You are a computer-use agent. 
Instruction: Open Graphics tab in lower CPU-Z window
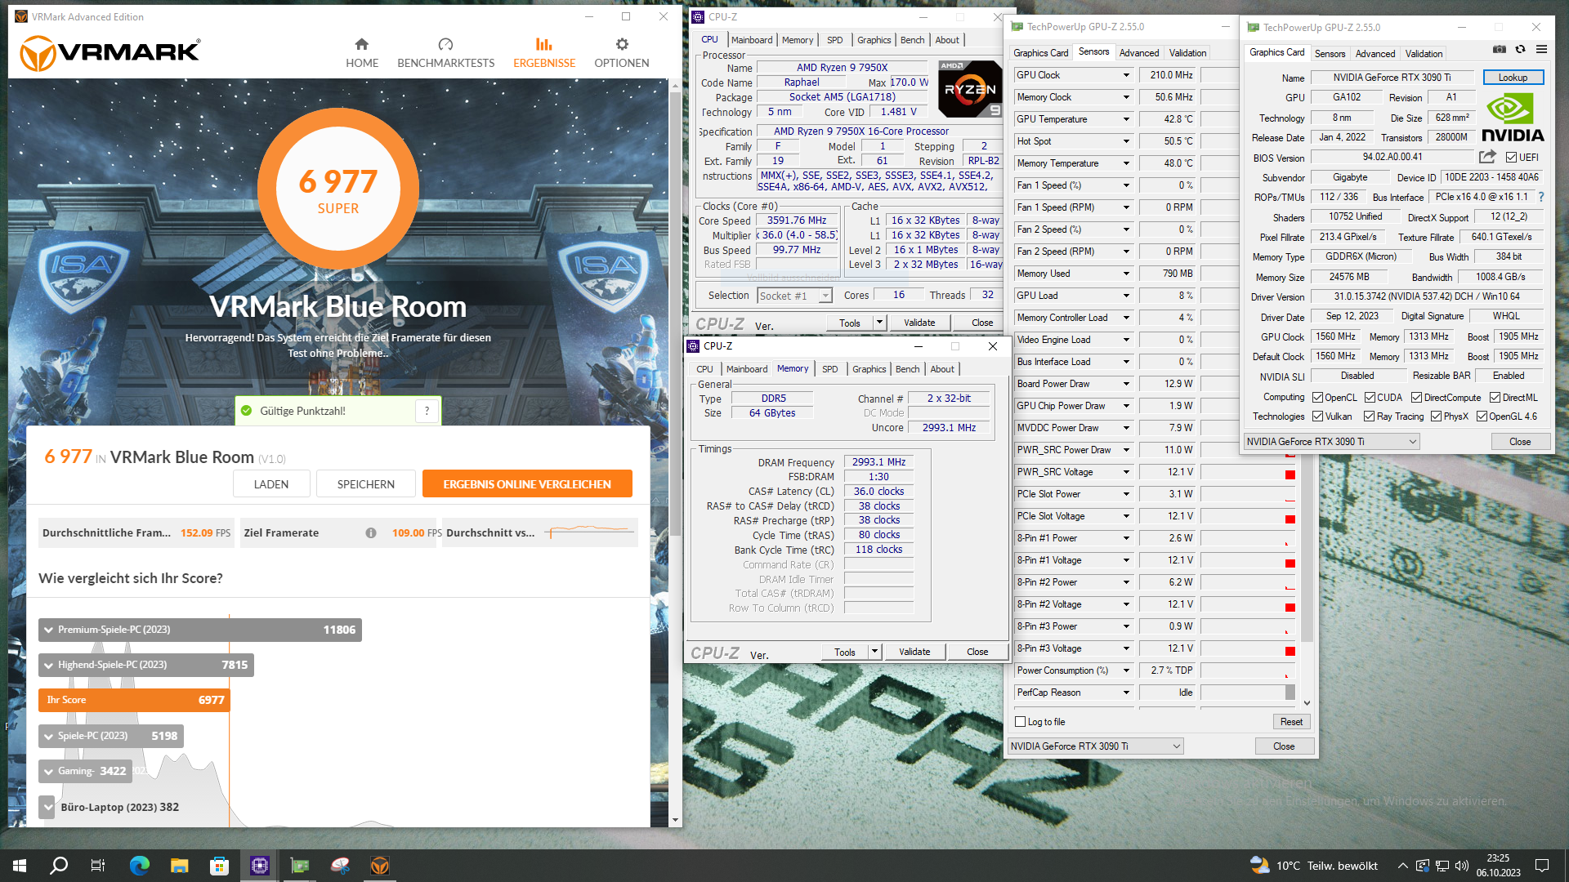point(869,369)
